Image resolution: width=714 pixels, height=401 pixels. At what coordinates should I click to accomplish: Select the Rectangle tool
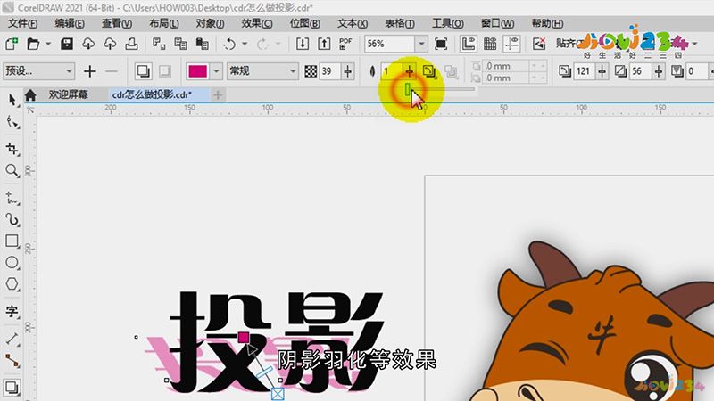12,241
